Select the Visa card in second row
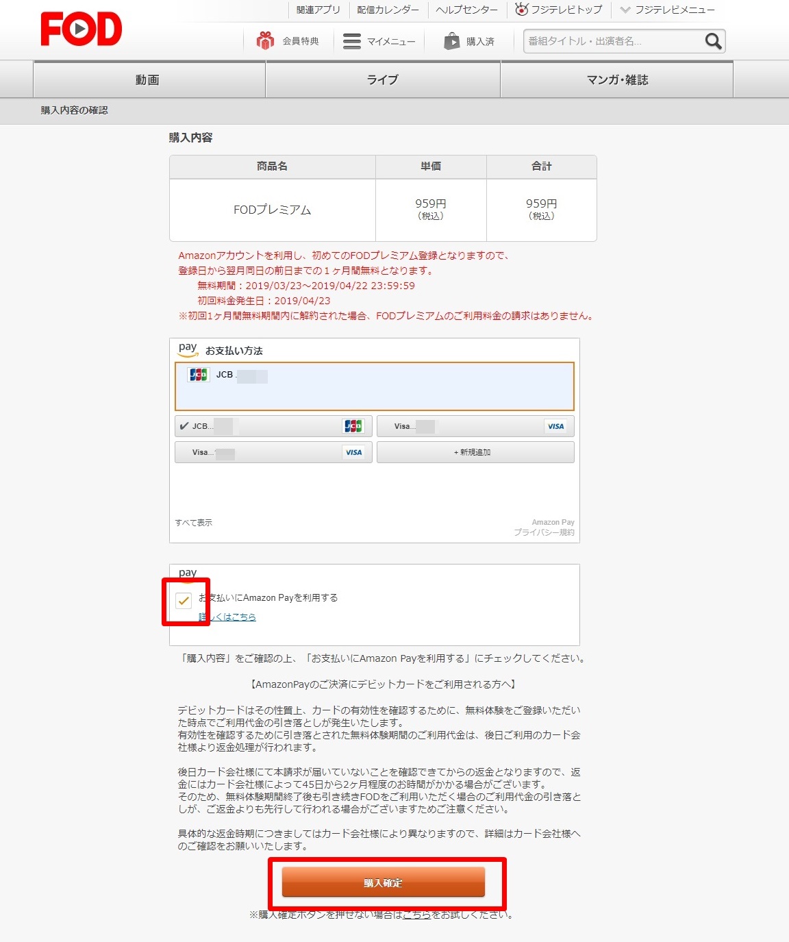This screenshot has height=942, width=789. 273,452
